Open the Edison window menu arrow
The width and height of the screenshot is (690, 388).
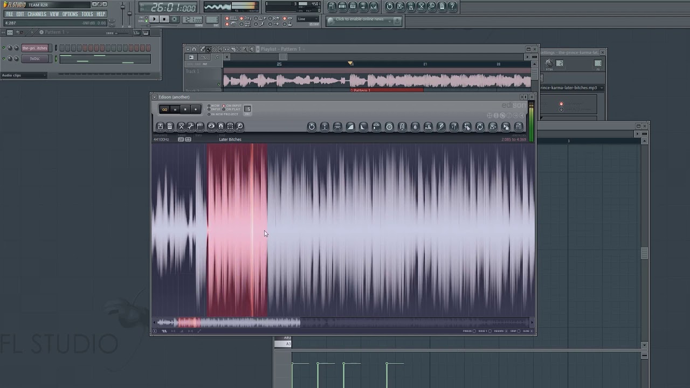pos(154,97)
